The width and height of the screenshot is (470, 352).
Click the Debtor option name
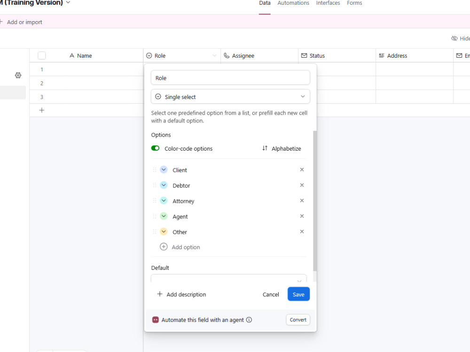pos(181,185)
